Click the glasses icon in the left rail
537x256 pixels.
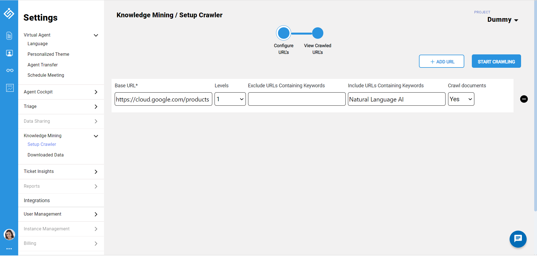click(x=10, y=70)
